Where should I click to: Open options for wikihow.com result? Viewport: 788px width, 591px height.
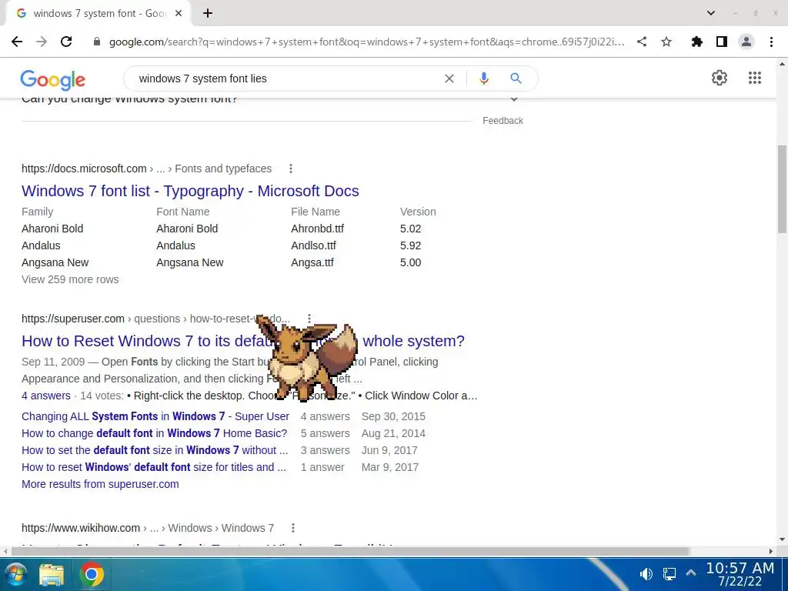click(293, 528)
